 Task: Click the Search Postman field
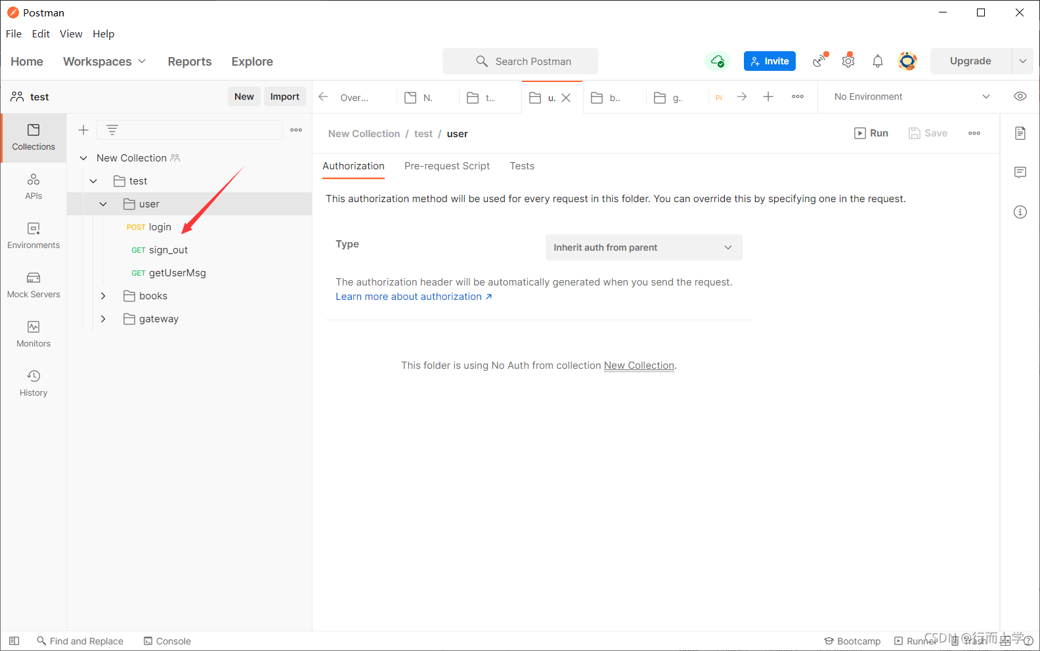pos(520,61)
